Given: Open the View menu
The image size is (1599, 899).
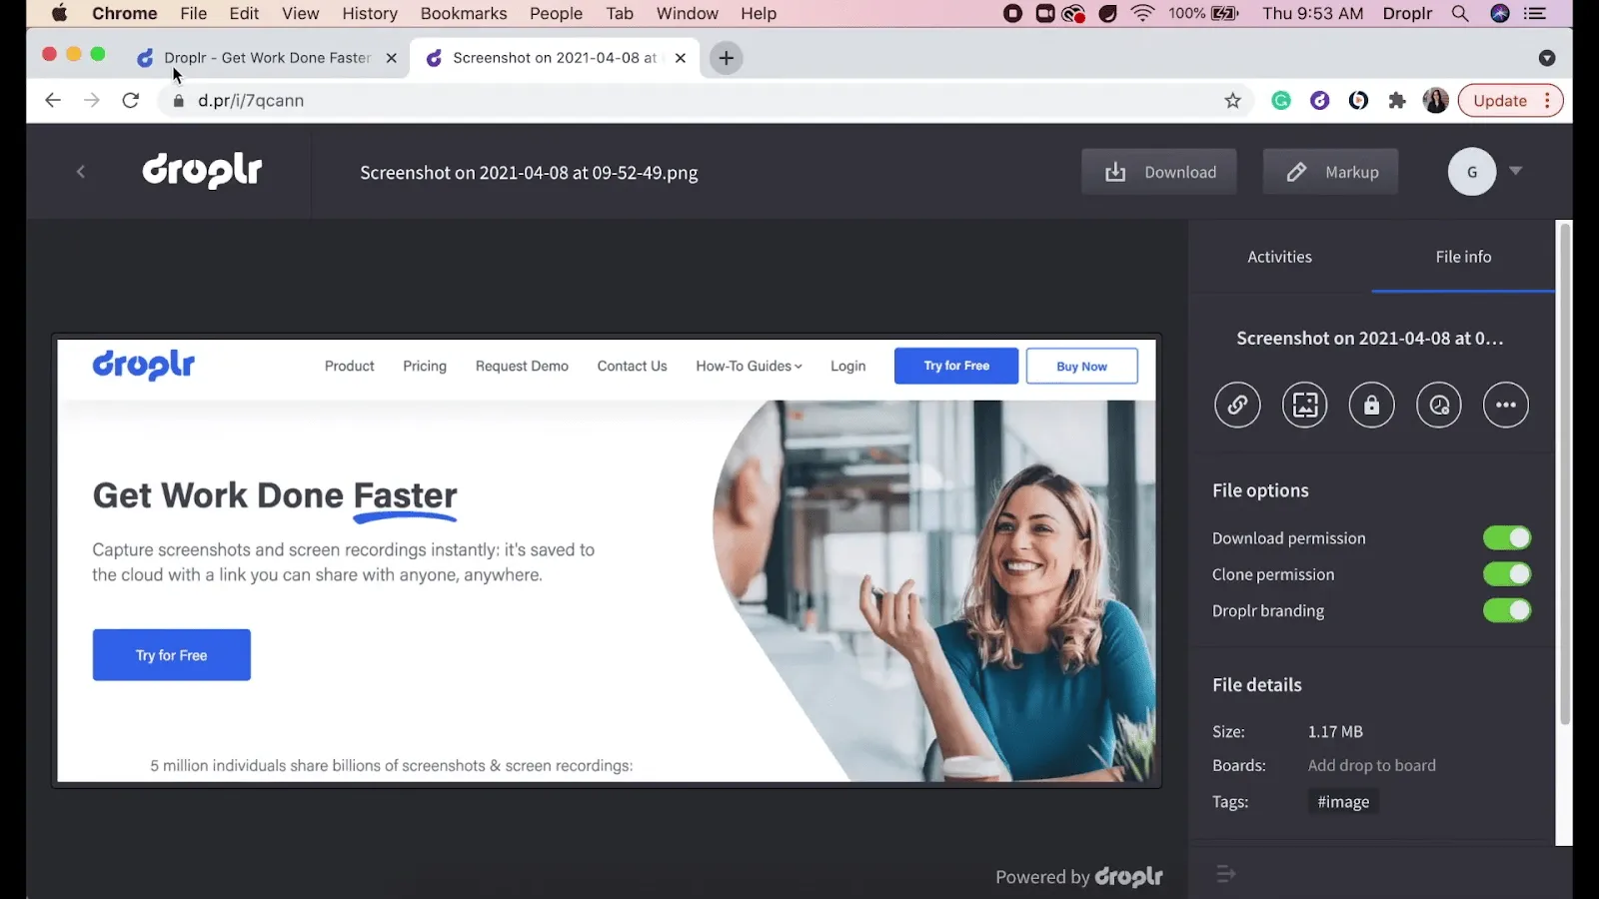Looking at the screenshot, I should tap(300, 13).
